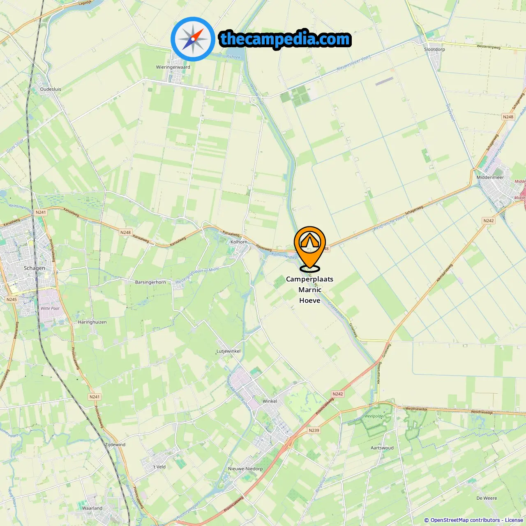Click the blue compass logo icon
This screenshot has width=526, height=526.
[193, 39]
